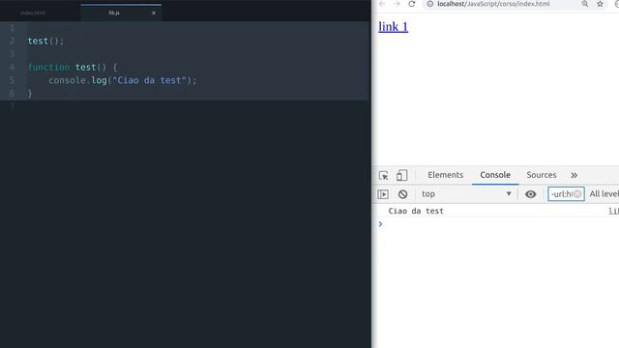The image size is (619, 348).
Task: Open the top JavaScript context dropdown
Action: coord(466,194)
